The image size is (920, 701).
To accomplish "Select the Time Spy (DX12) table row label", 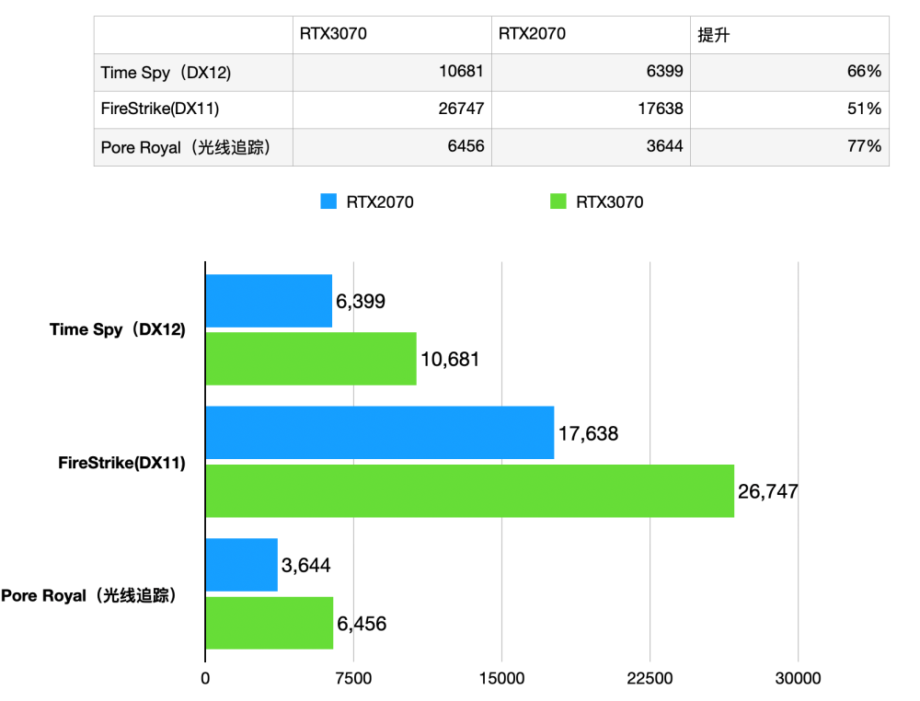I will point(166,72).
